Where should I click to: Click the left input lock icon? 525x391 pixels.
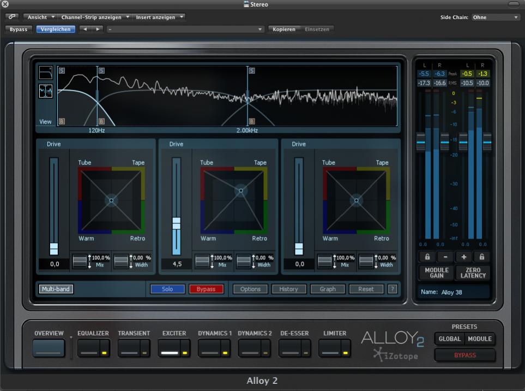coord(427,257)
